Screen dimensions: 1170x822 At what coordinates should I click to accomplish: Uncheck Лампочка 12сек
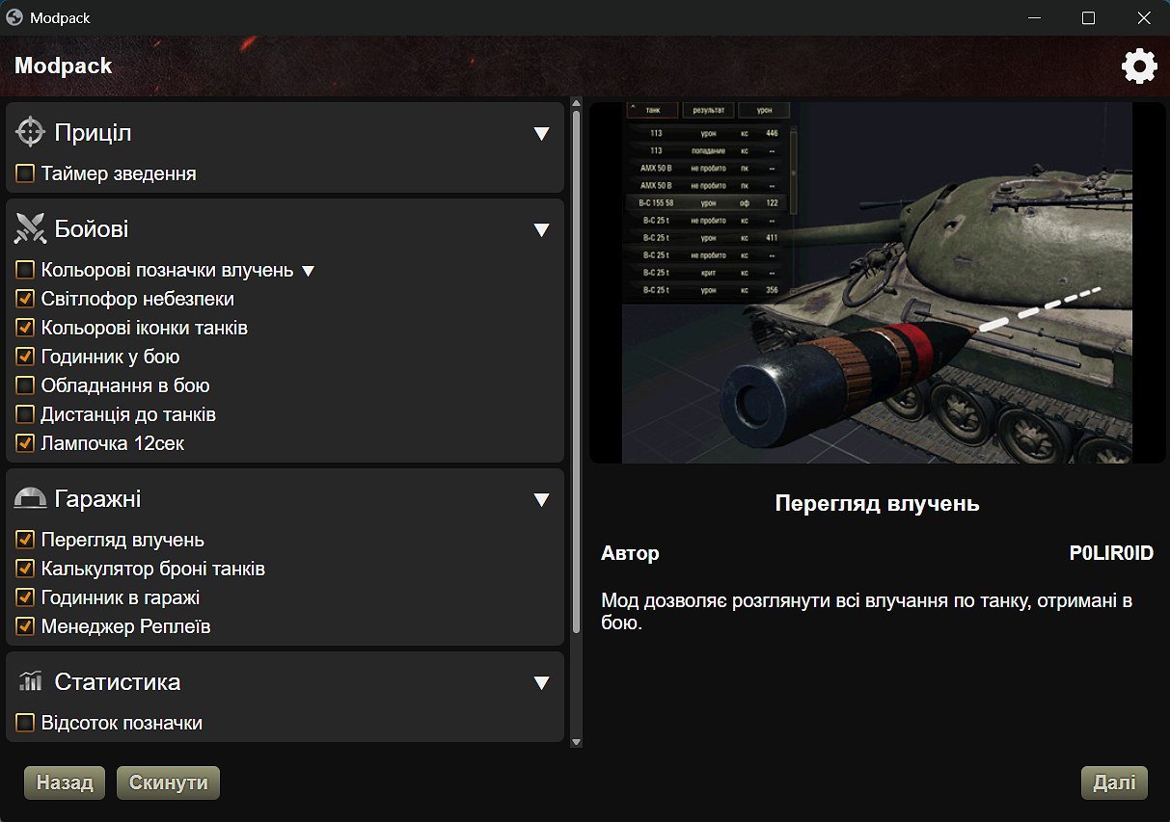click(25, 444)
